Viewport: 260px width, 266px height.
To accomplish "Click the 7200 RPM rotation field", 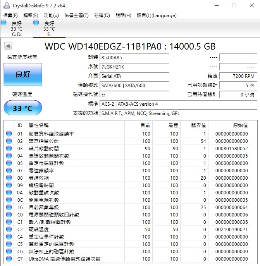I will [x=238, y=76].
